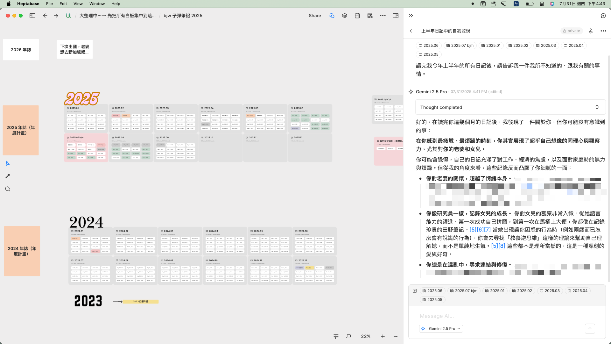Click the anchor icon beside private badge
The image size is (611, 344).
[x=591, y=31]
